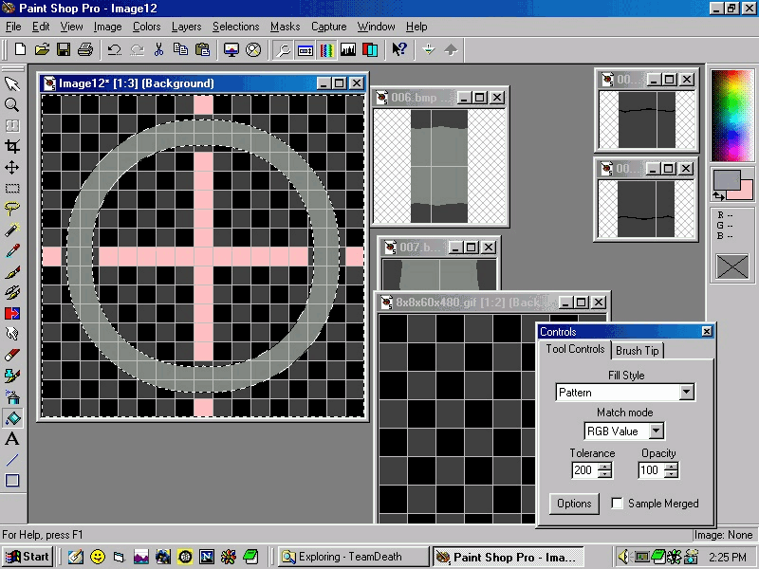This screenshot has height=569, width=759.
Task: Click the Undo toolbar icon
Action: tap(114, 49)
